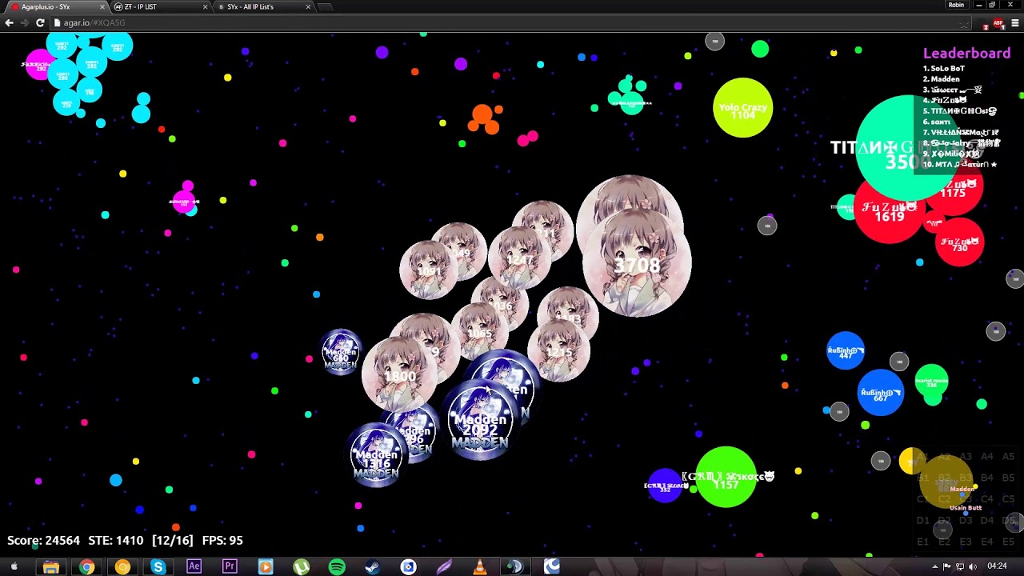Open Steam from the taskbar

pos(373,566)
